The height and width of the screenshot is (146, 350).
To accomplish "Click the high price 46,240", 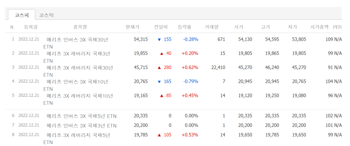I will point(272,67).
